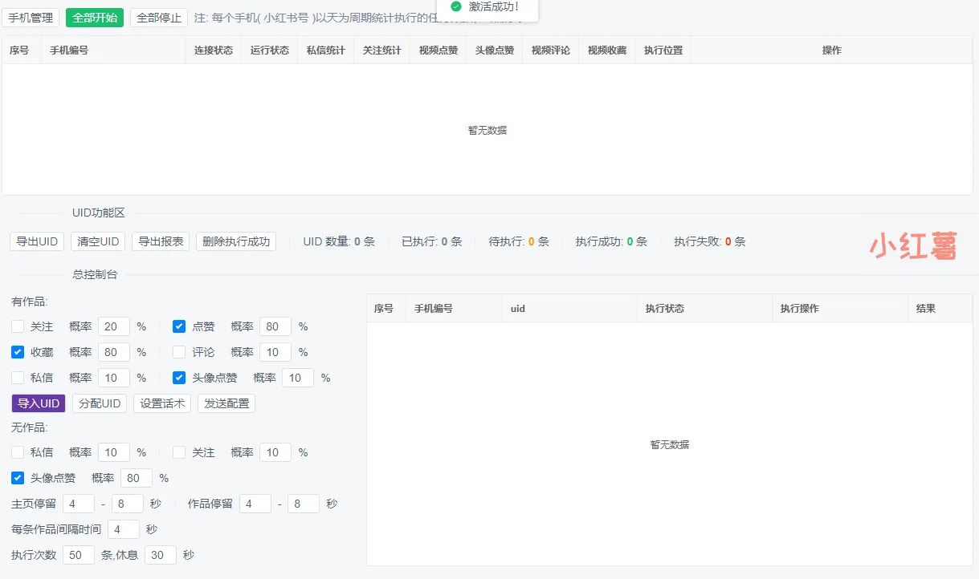Click the 手机管理 button
Image resolution: width=979 pixels, height=579 pixels.
click(x=31, y=18)
